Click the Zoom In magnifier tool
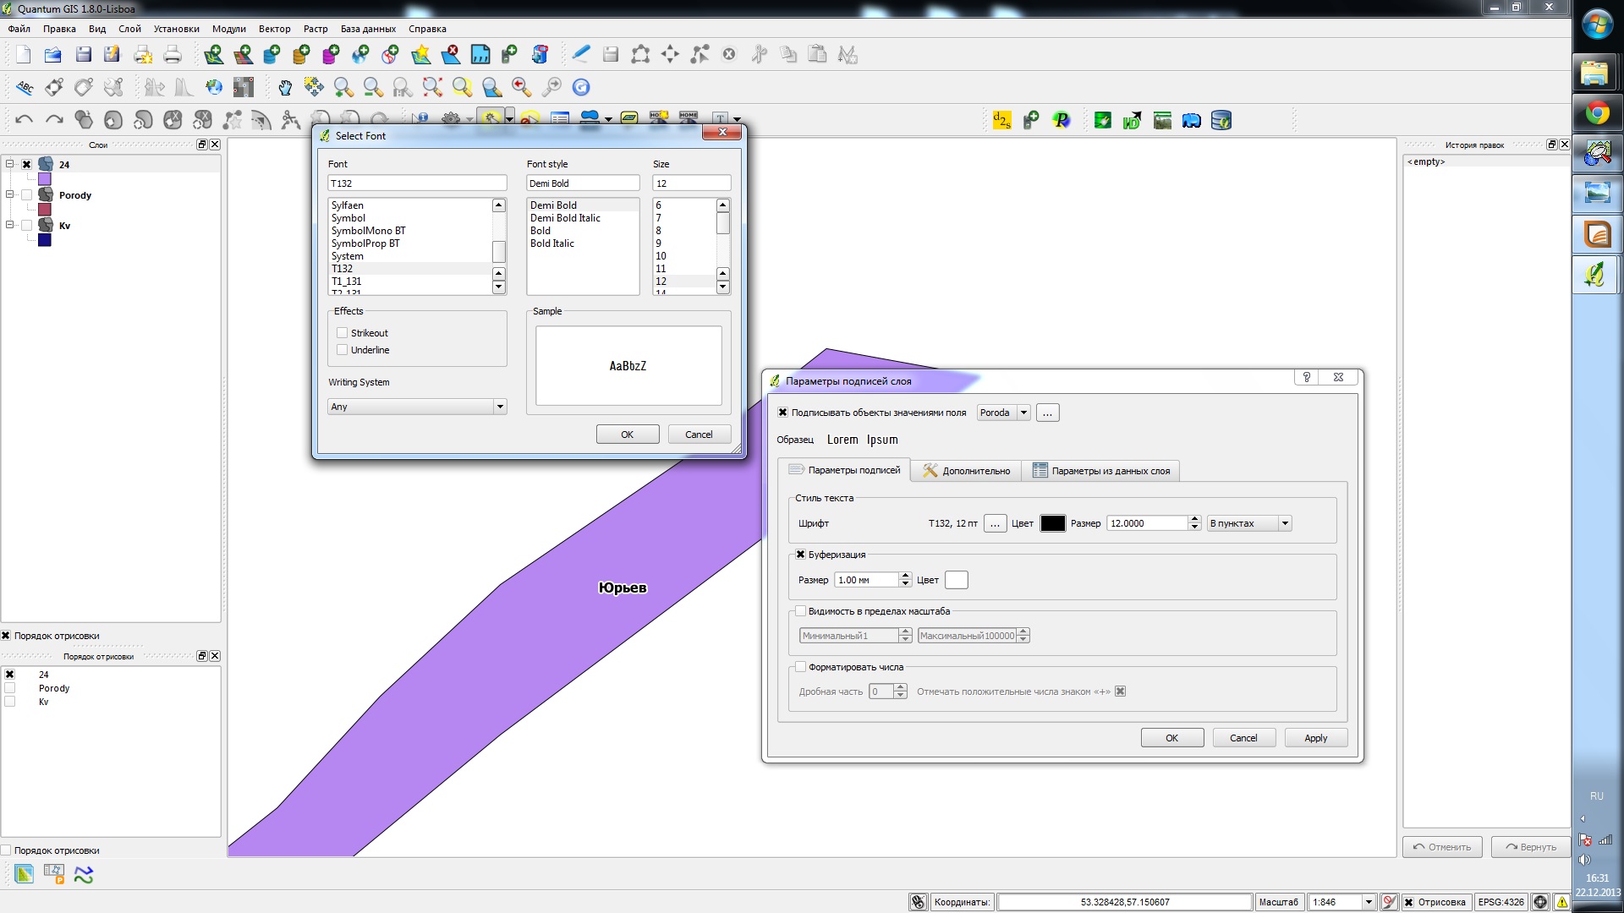1624x913 pixels. coord(343,87)
